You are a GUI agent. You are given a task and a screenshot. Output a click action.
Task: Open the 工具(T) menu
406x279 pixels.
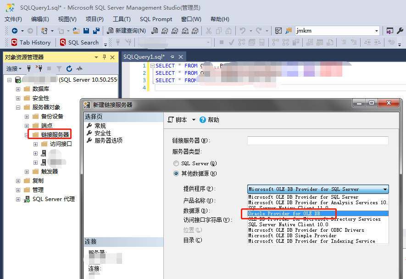click(122, 19)
